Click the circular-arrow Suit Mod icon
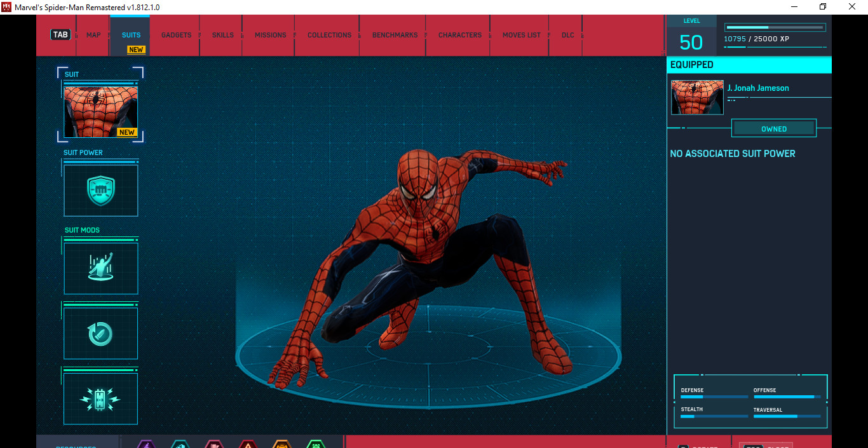 pos(100,332)
